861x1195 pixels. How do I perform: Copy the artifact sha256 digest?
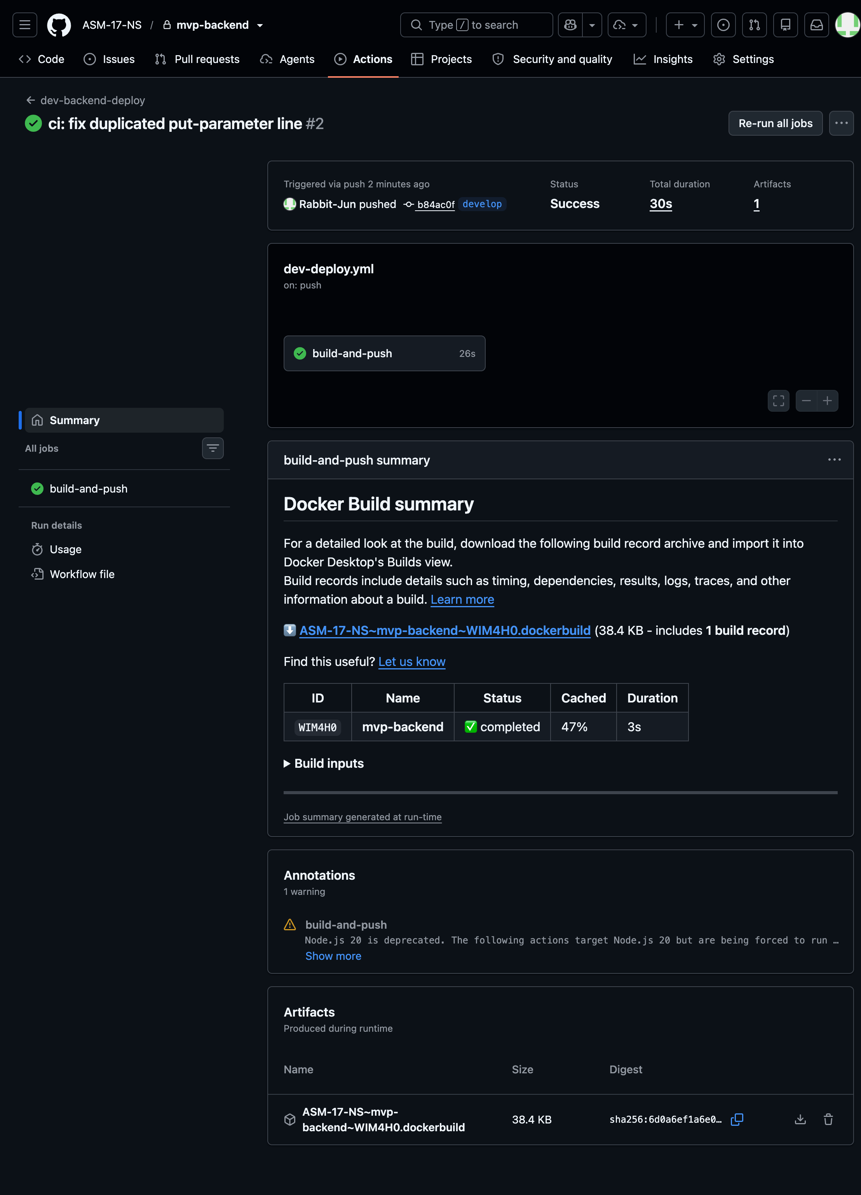point(737,1119)
